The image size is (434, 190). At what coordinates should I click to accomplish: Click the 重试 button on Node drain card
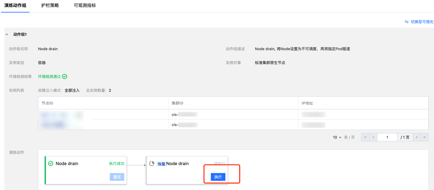[x=117, y=177]
